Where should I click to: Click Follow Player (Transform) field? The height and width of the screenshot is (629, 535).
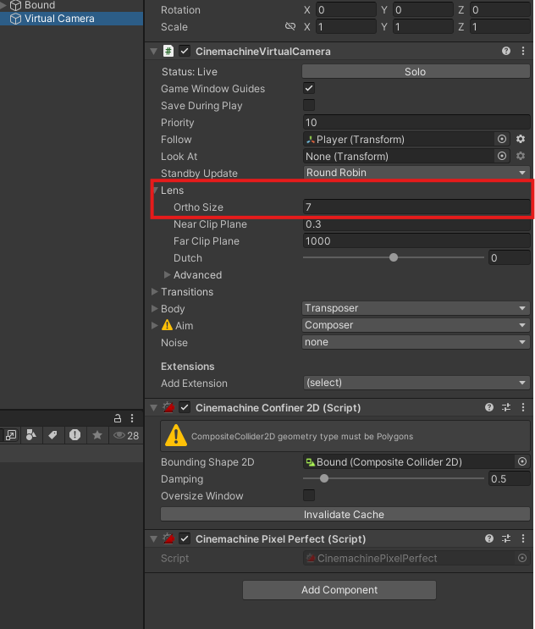click(399, 139)
